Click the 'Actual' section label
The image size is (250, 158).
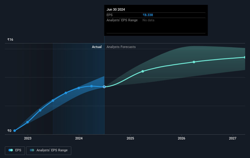pos(97,47)
